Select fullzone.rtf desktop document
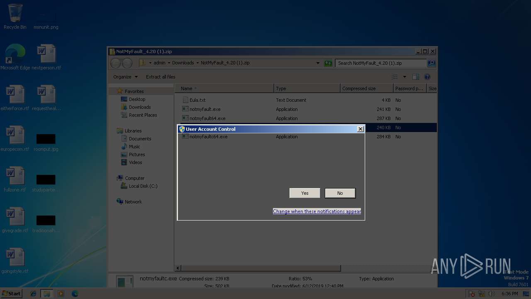 click(15, 179)
